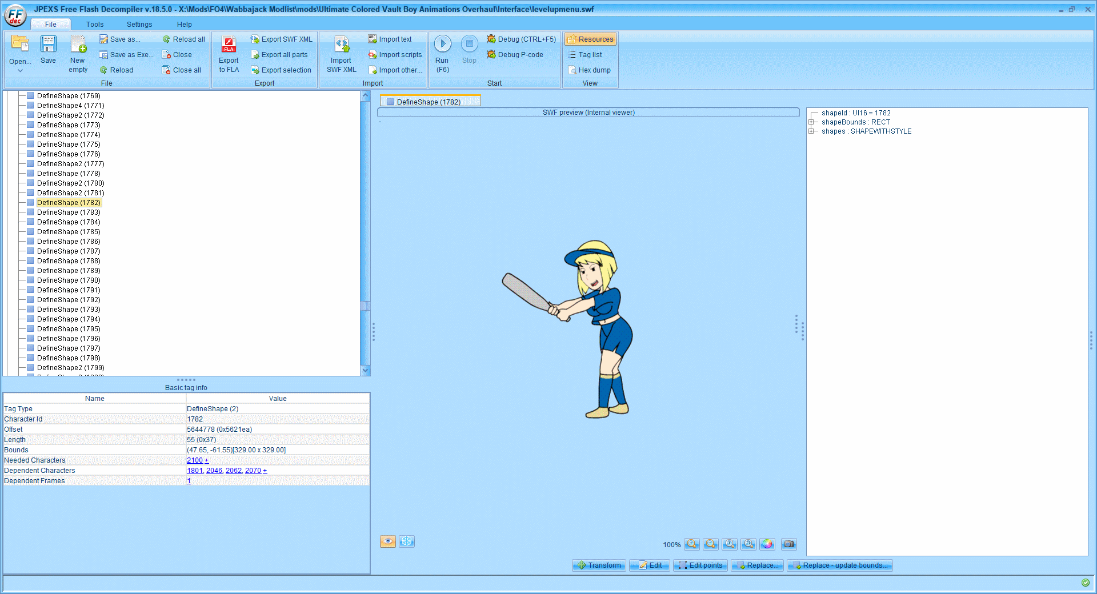This screenshot has height=594, width=1097.
Task: Open the preview background color picker
Action: (767, 544)
